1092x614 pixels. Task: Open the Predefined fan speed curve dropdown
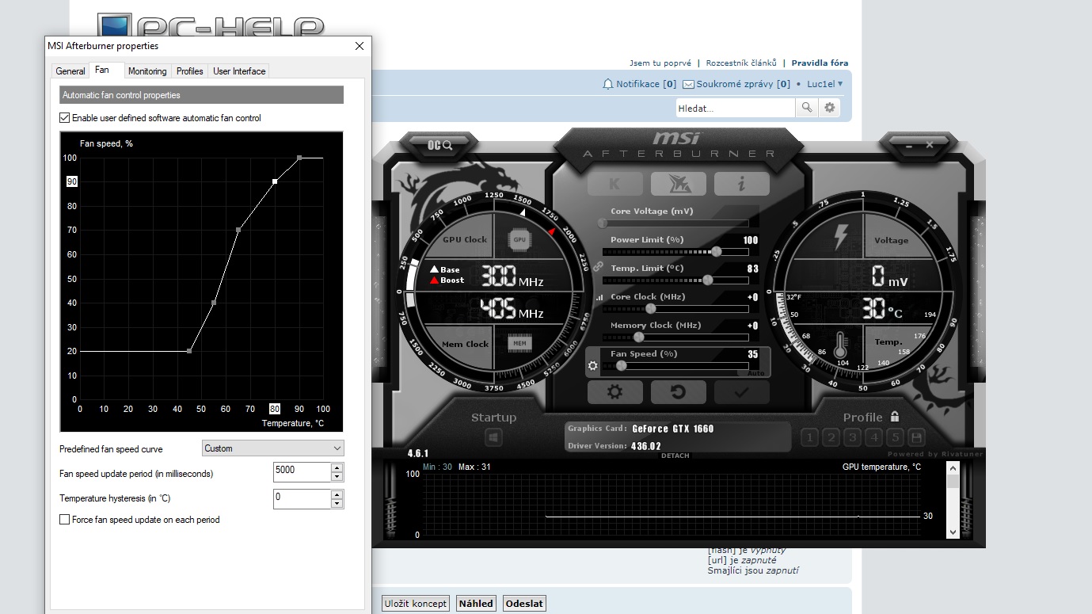click(x=272, y=448)
